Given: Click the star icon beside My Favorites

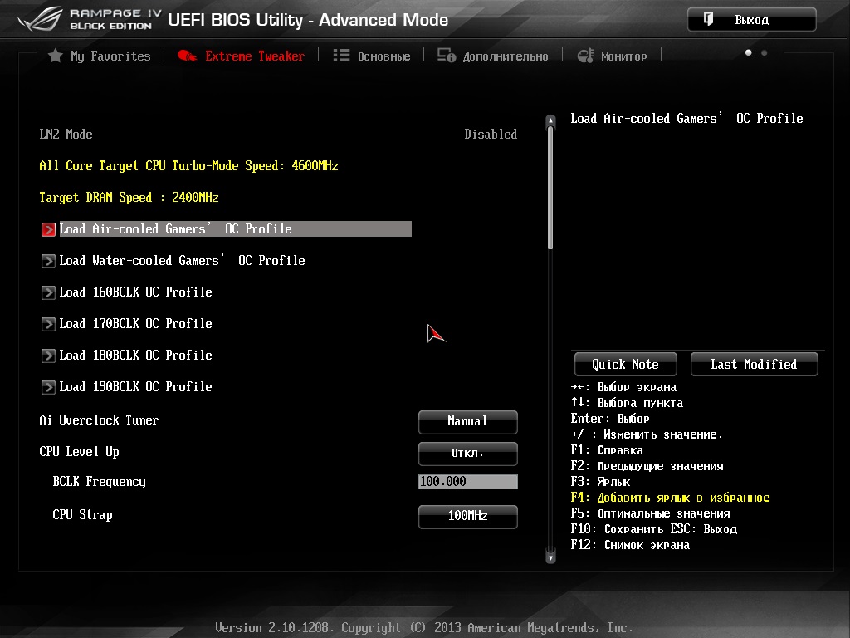Looking at the screenshot, I should pyautogui.click(x=56, y=56).
